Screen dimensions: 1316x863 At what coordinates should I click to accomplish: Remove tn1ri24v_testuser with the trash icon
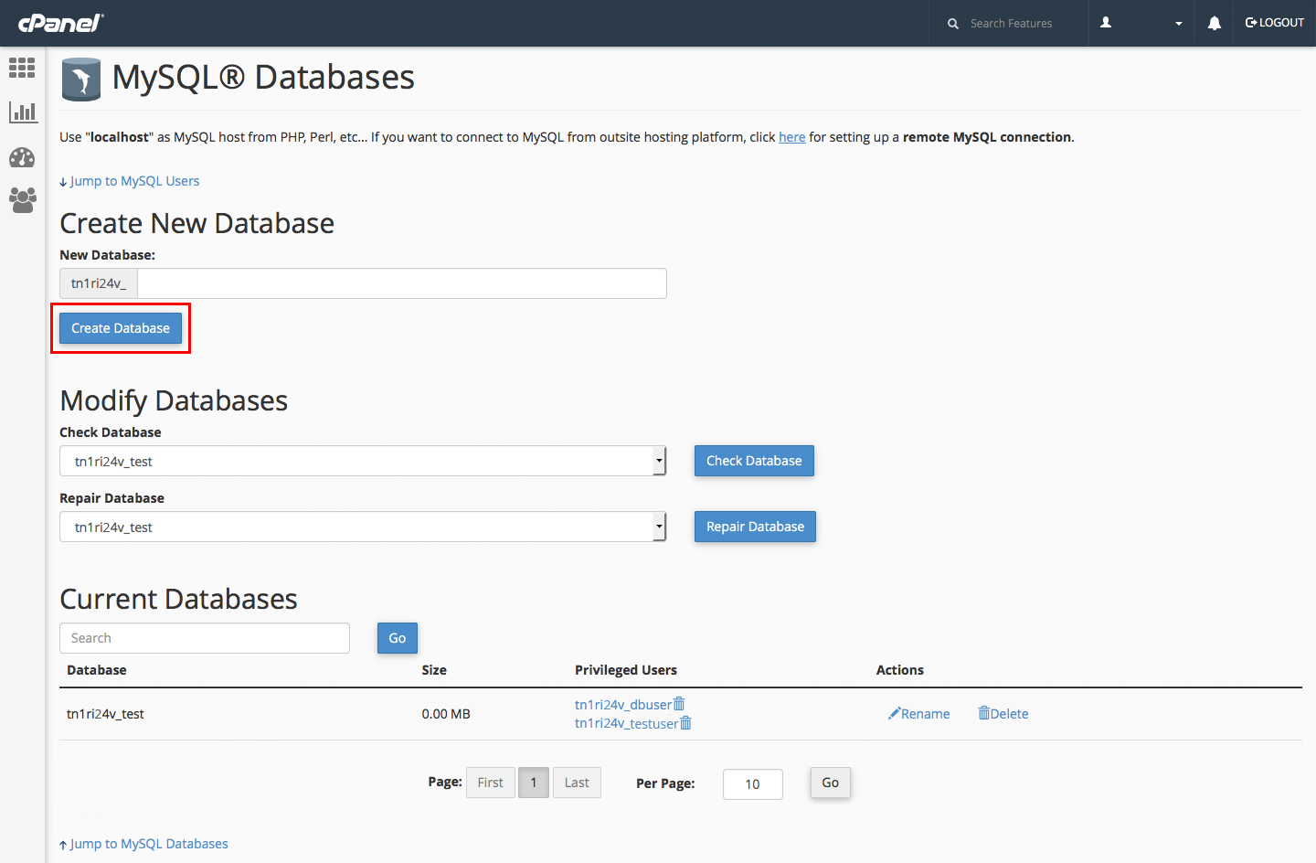point(686,722)
